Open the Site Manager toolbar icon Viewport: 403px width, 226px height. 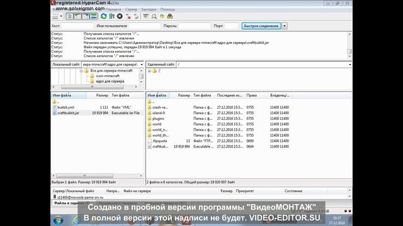55,16
